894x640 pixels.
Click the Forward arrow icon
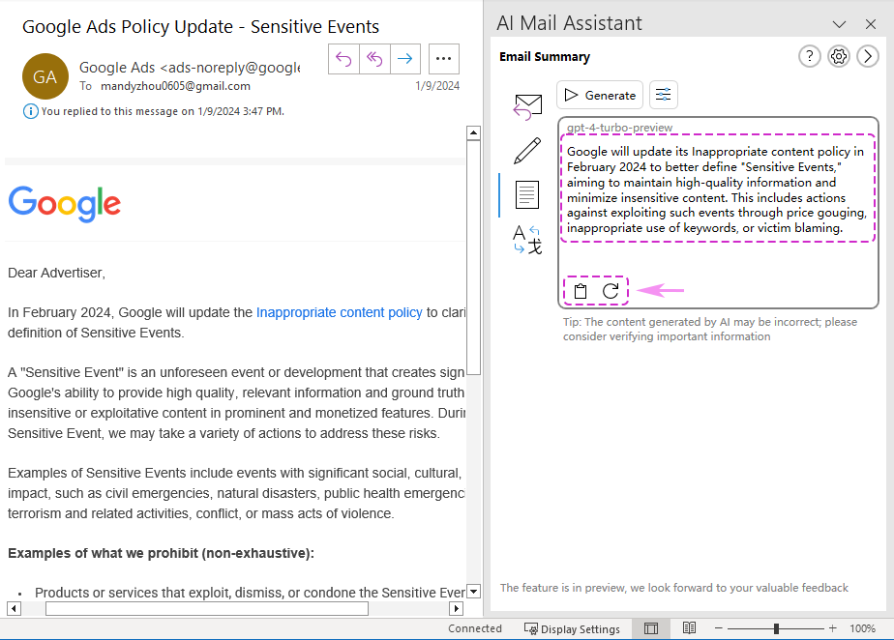pos(404,59)
